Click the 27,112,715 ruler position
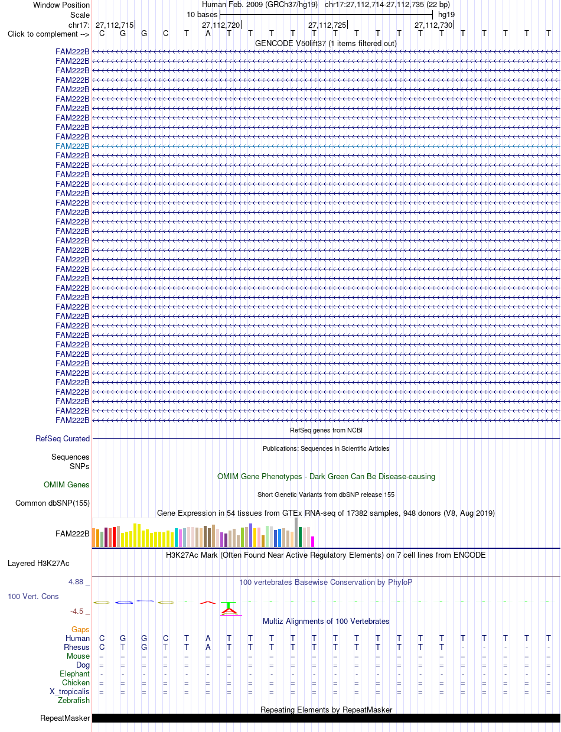This screenshot has width=561, height=732. 115,25
